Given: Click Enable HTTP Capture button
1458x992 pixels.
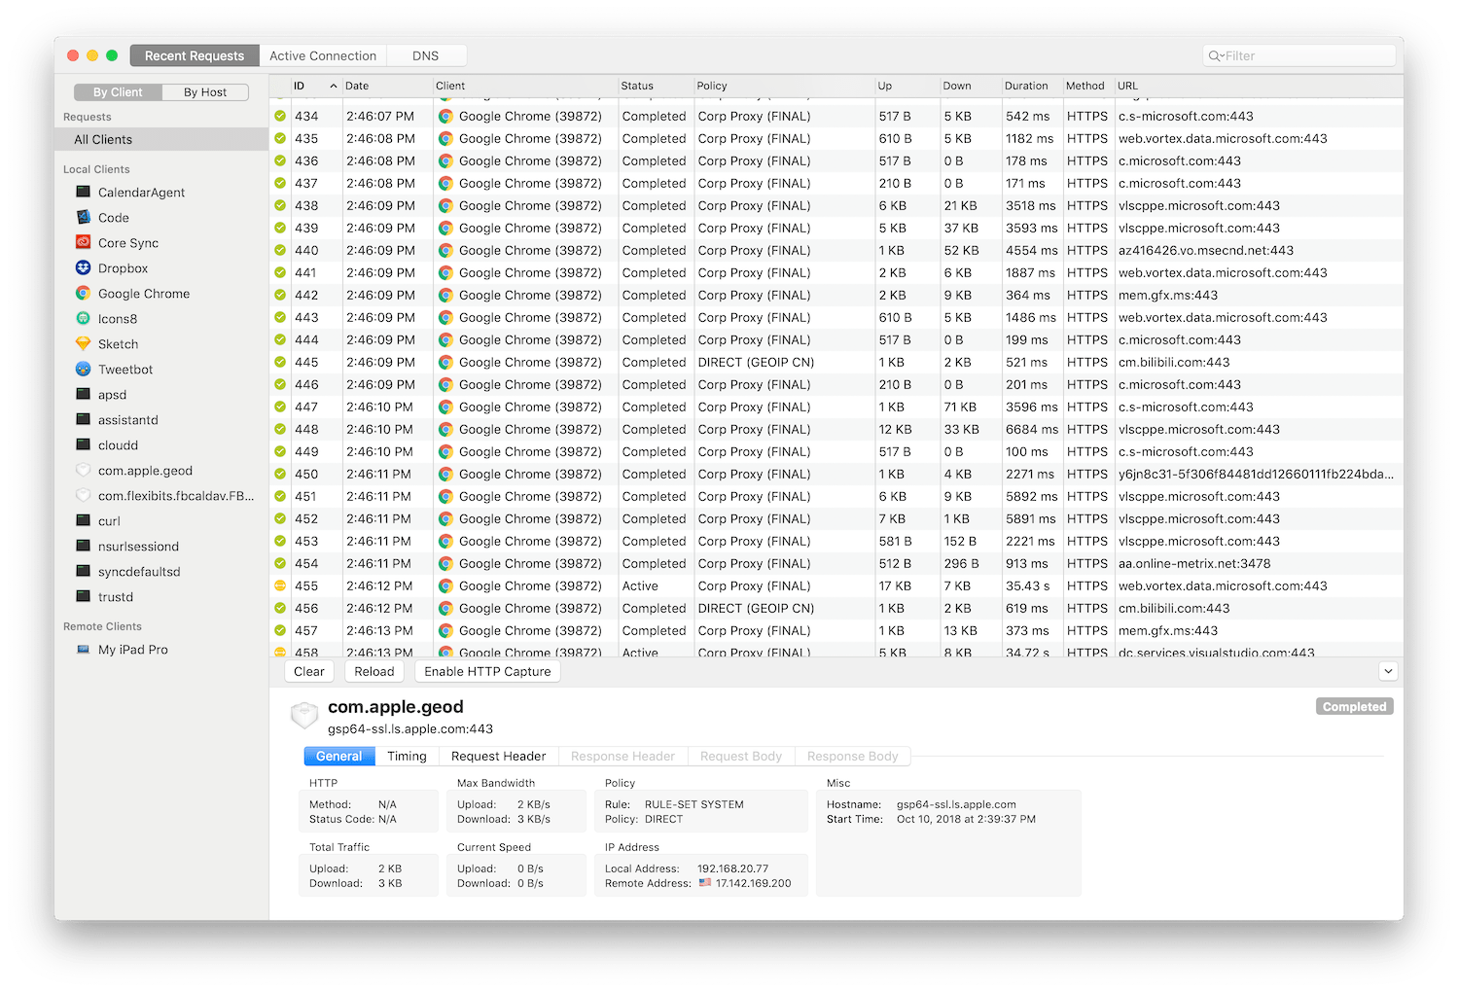Looking at the screenshot, I should pos(487,671).
